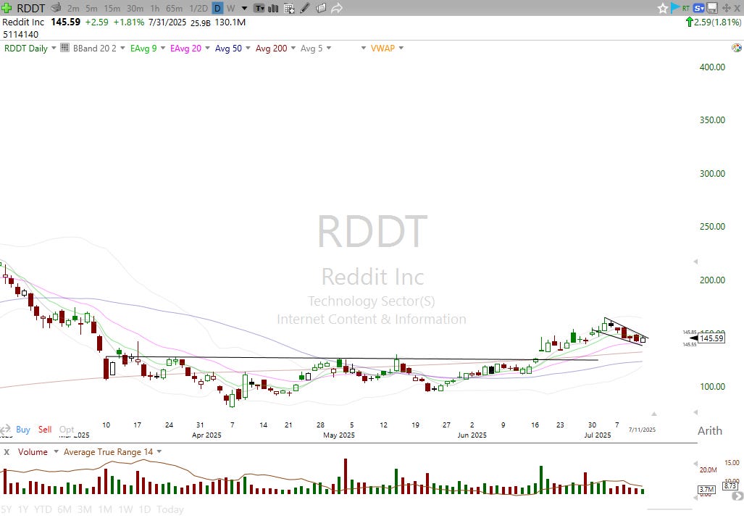The width and height of the screenshot is (744, 518).
Task: Open the more timeframes dropdown arrow
Action: coord(244,8)
